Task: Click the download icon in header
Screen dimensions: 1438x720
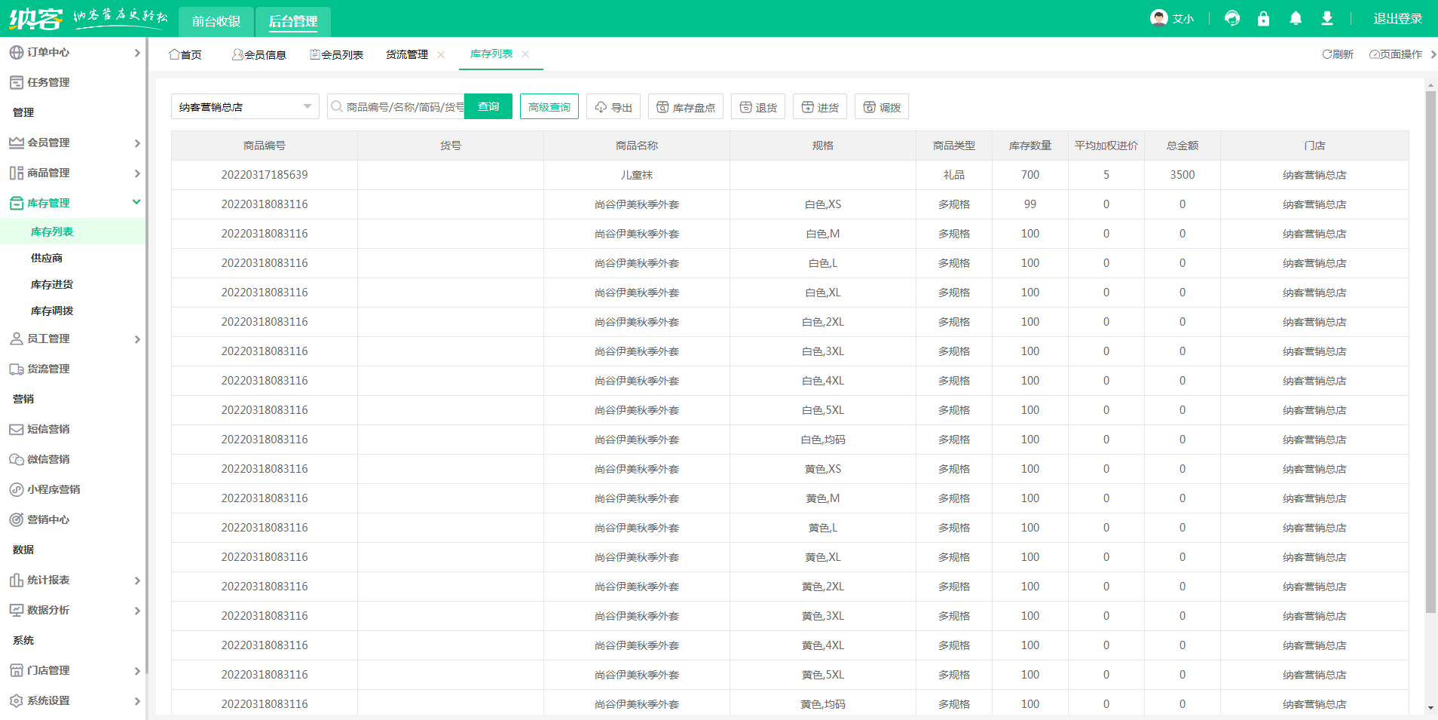Action: [x=1327, y=19]
